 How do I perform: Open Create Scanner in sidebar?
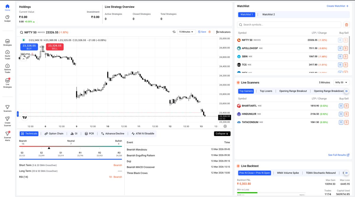tap(7, 122)
